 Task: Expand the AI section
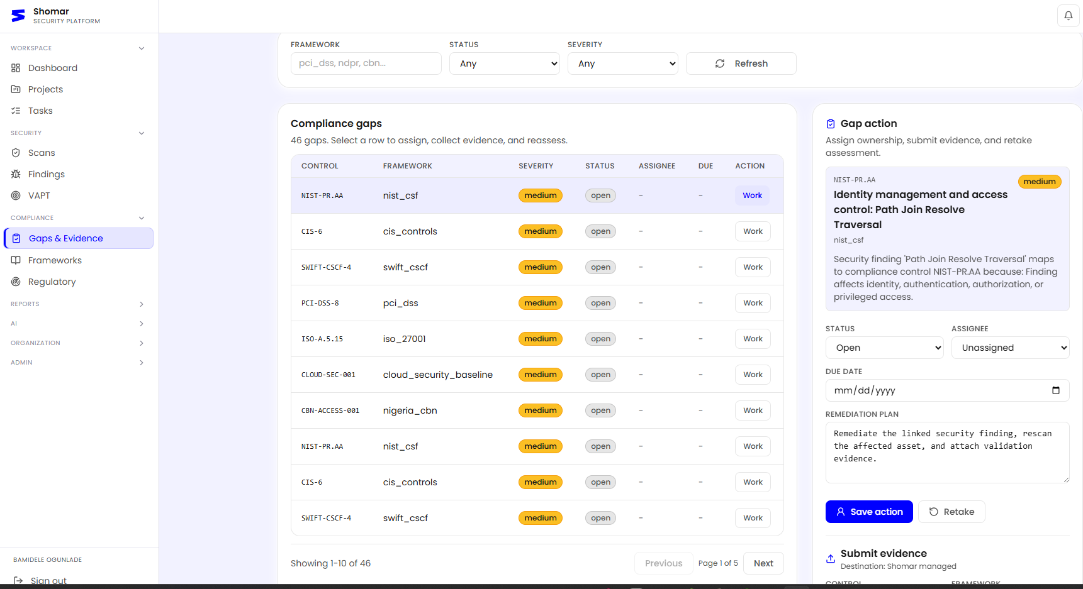click(x=77, y=324)
